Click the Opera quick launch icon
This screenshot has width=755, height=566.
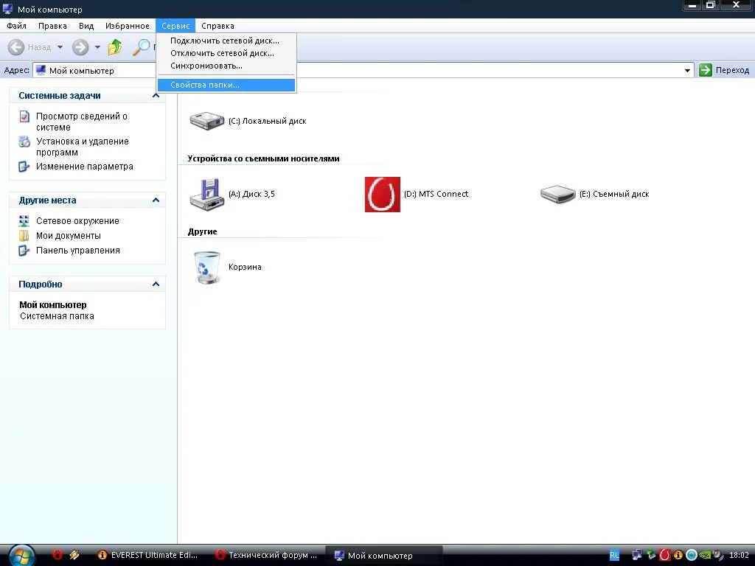click(x=58, y=554)
